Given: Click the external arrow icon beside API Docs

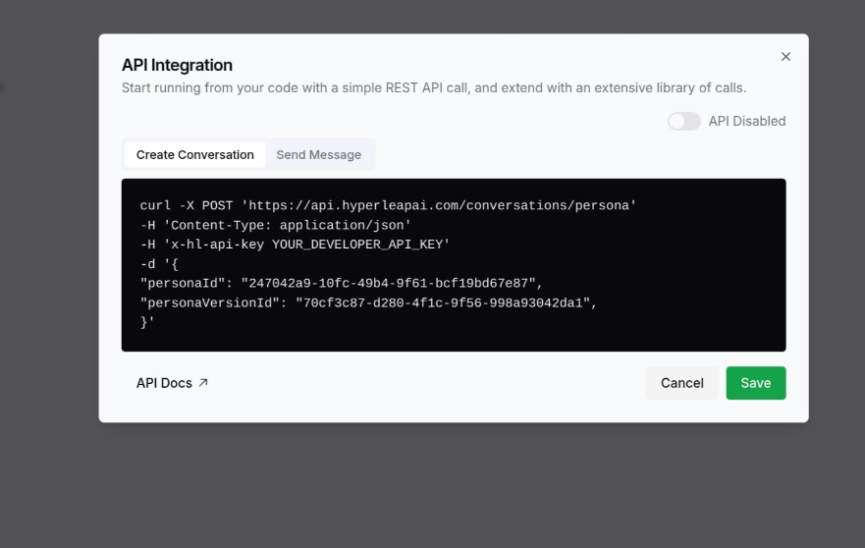Looking at the screenshot, I should coord(203,382).
